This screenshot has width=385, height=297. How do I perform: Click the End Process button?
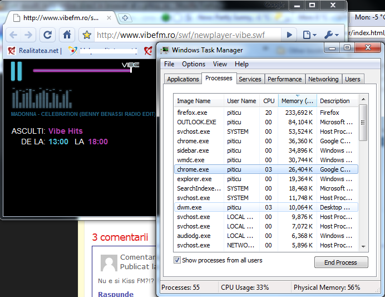click(341, 262)
